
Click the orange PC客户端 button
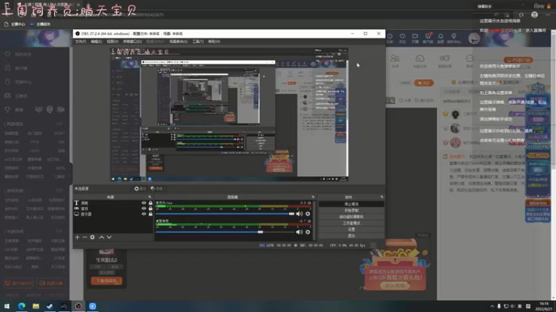[518, 60]
